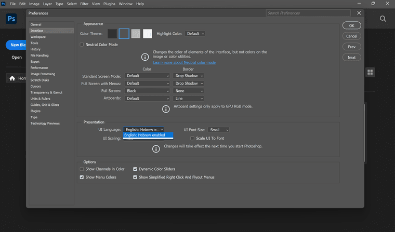Viewport: 395px width, 232px height.
Task: Open Full Screen color dropdown set to Black
Action: (x=148, y=91)
